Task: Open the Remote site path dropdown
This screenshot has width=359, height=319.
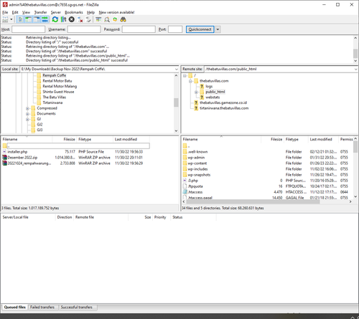Action: coord(355,69)
